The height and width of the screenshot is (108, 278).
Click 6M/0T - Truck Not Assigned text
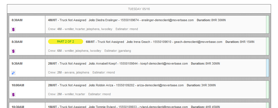pyautogui.click(x=105, y=42)
